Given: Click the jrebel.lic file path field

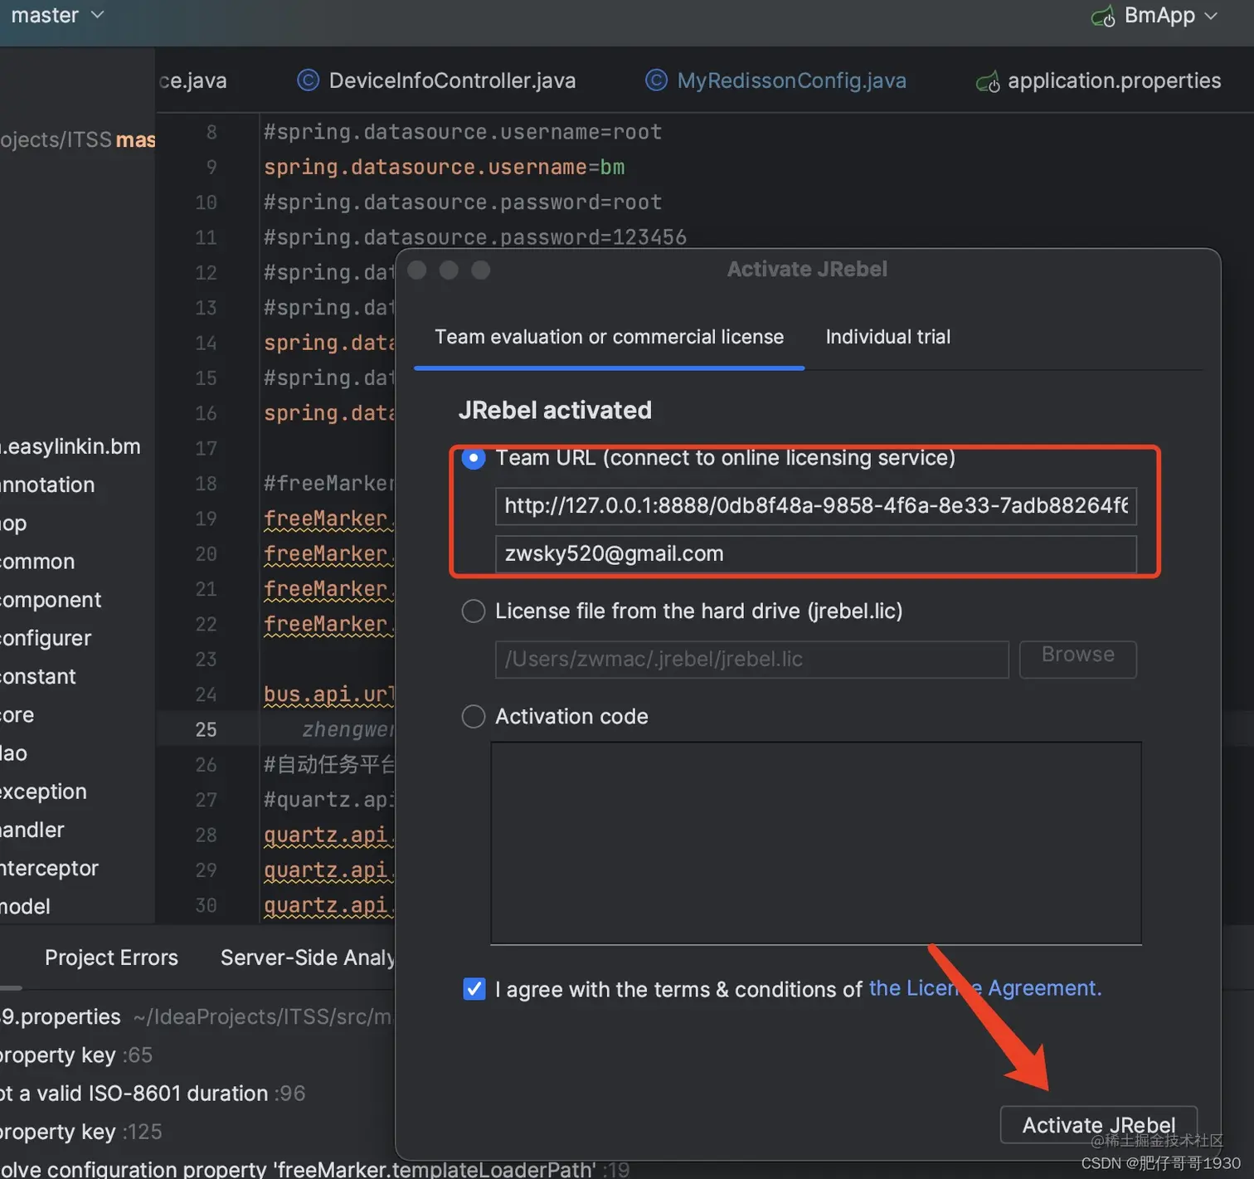Looking at the screenshot, I should click(751, 660).
